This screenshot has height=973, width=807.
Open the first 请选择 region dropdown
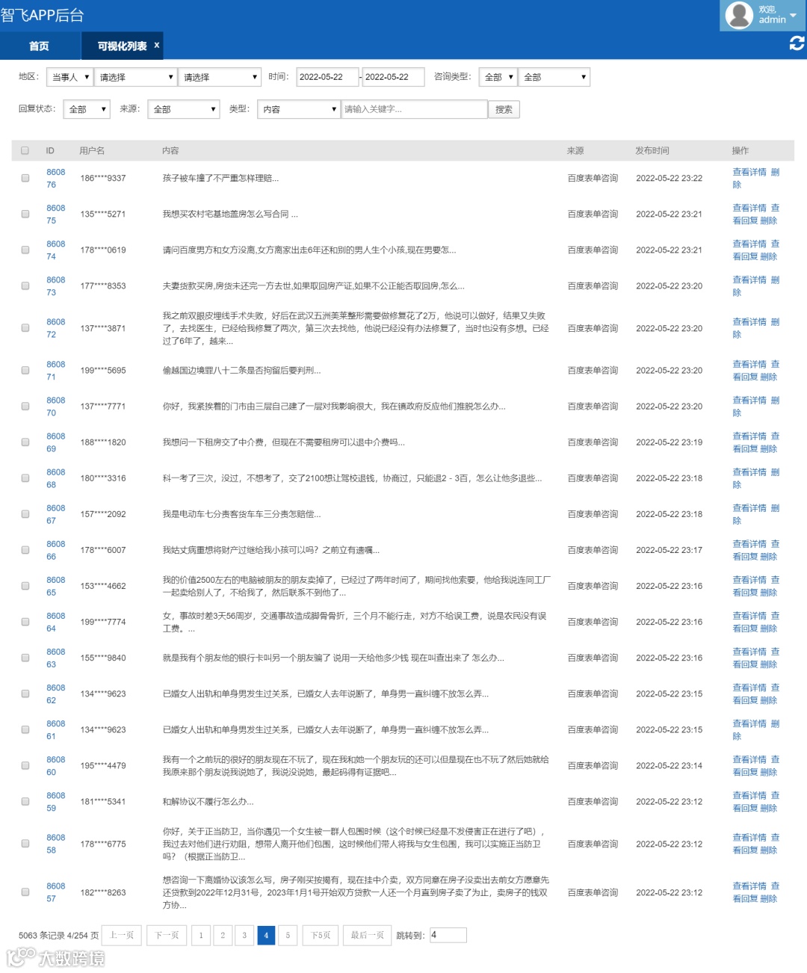(136, 77)
